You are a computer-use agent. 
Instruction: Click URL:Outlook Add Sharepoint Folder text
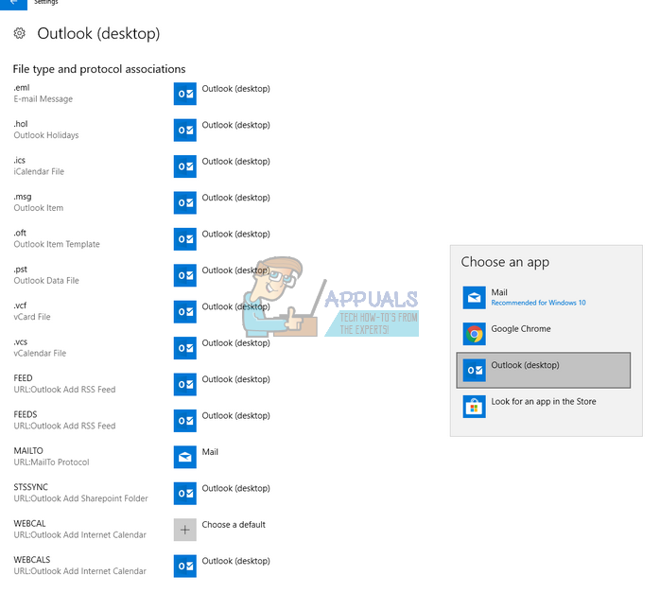pos(80,498)
